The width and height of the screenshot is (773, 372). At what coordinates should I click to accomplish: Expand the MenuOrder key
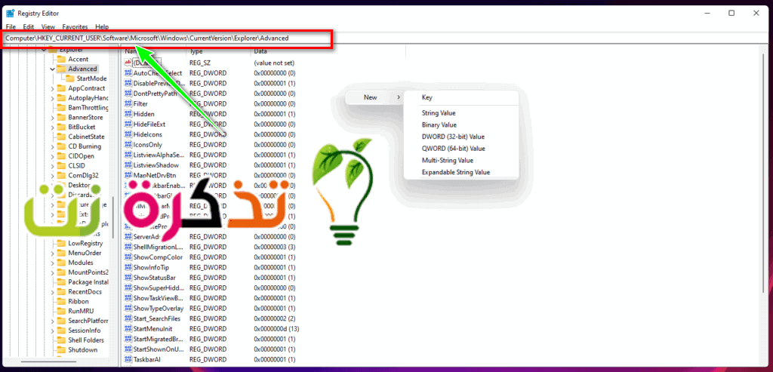(52, 253)
